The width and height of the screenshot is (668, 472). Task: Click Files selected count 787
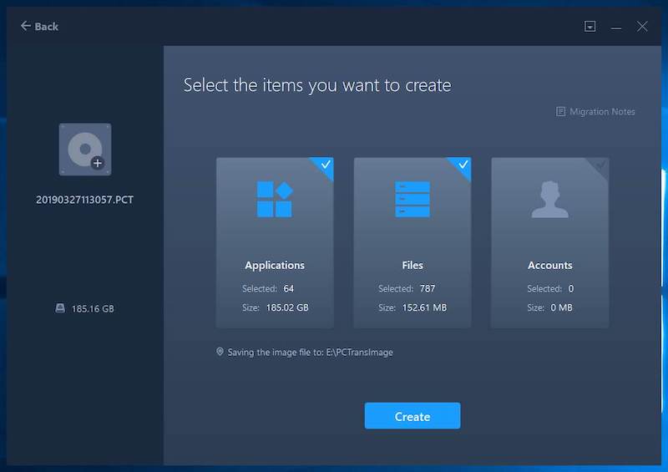tap(428, 289)
